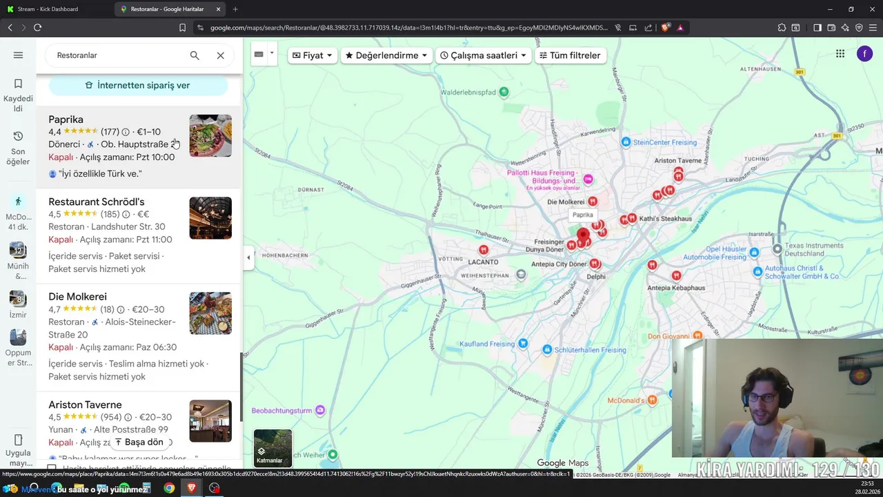Open the Uygulamayı get-app shortcut
The height and width of the screenshot is (497, 883).
point(18,450)
